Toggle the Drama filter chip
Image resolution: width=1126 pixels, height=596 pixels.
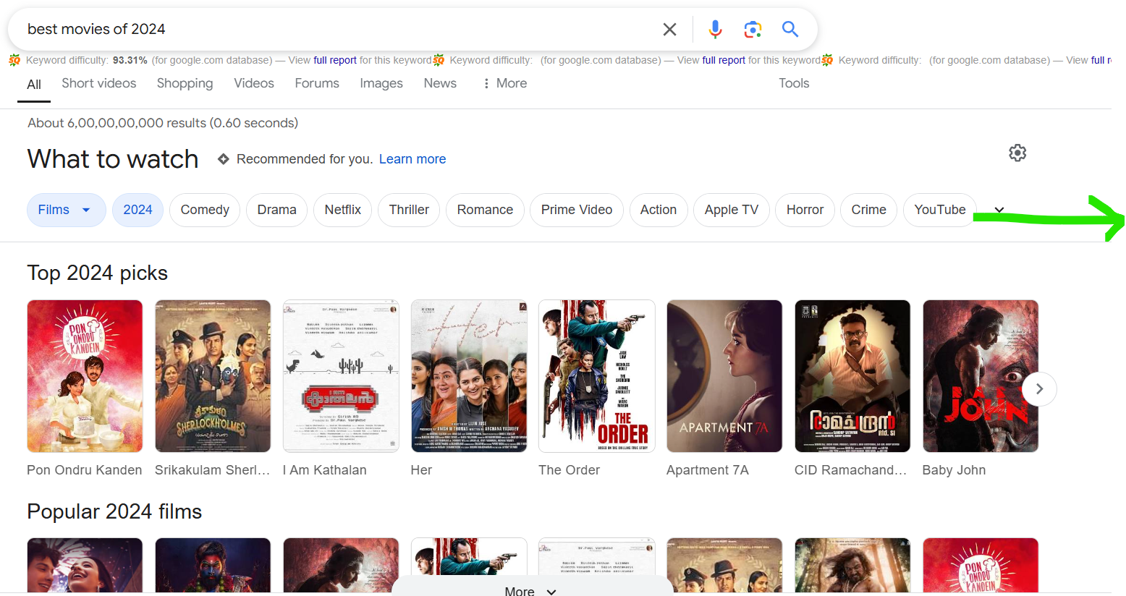pyautogui.click(x=276, y=210)
